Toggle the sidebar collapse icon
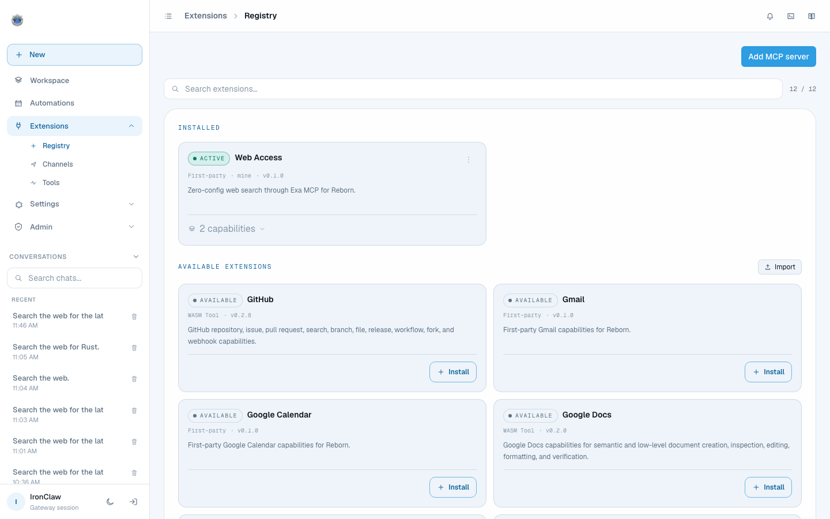The image size is (830, 519). coord(168,16)
